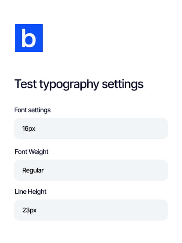Select the 'Line Height' label text

31,192
